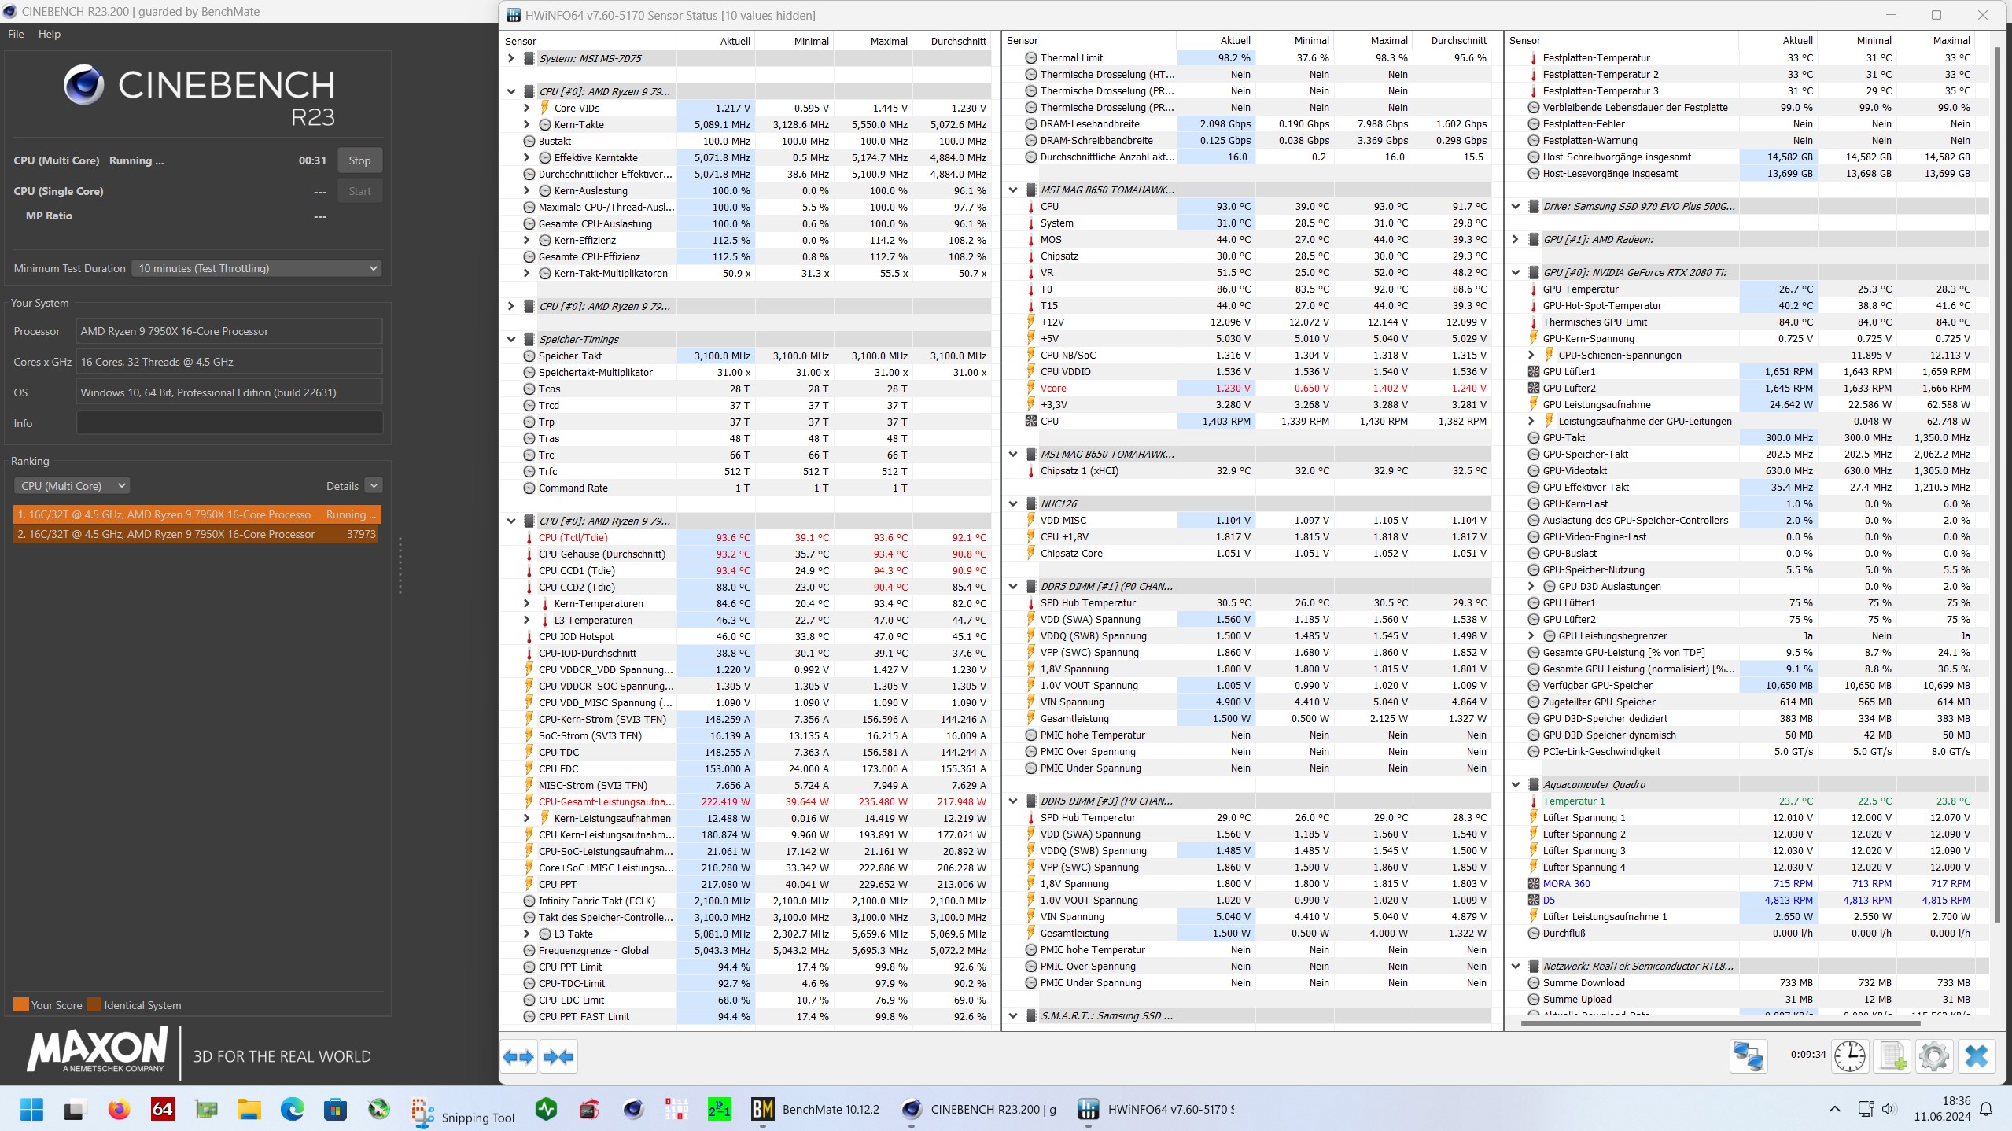The width and height of the screenshot is (2012, 1131).
Task: Expand the Core VIDs sensor row
Action: click(526, 108)
